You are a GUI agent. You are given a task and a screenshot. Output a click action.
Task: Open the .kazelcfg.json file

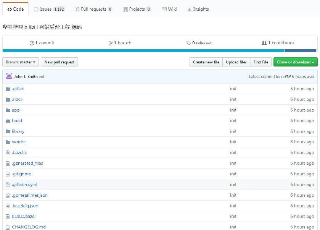tap(25, 206)
